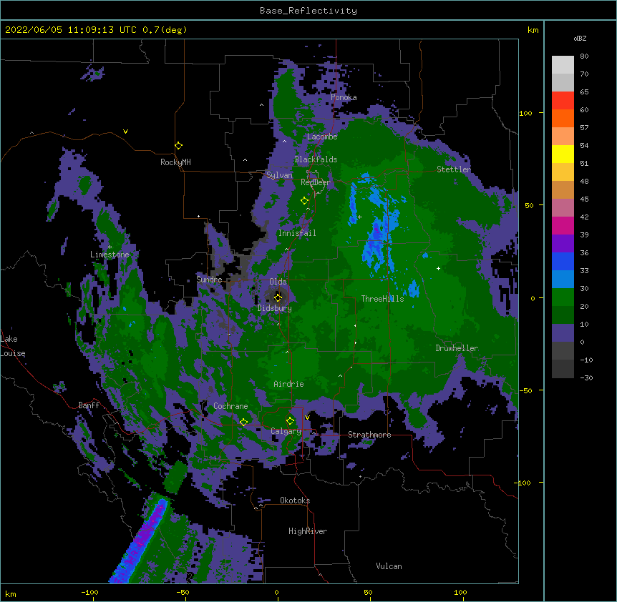Viewport: 617px width, 602px height.
Task: Click the Sylvan city label
Action: (x=279, y=175)
